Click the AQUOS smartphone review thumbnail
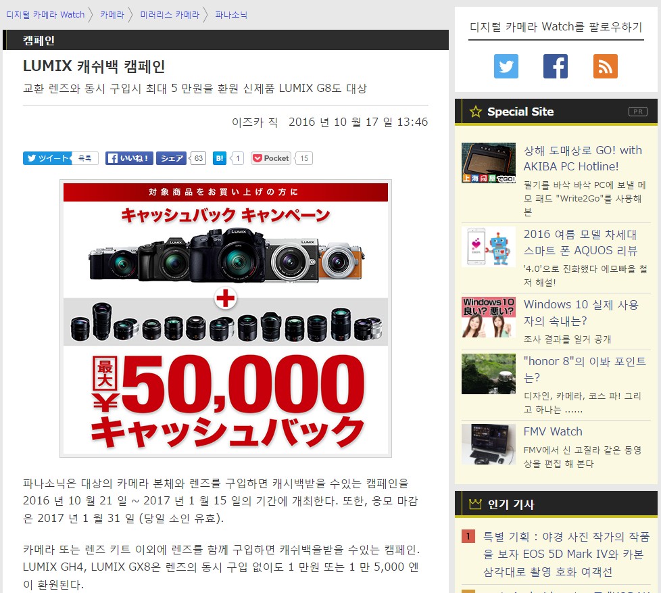Screen dimensions: 661x593 tap(488, 247)
